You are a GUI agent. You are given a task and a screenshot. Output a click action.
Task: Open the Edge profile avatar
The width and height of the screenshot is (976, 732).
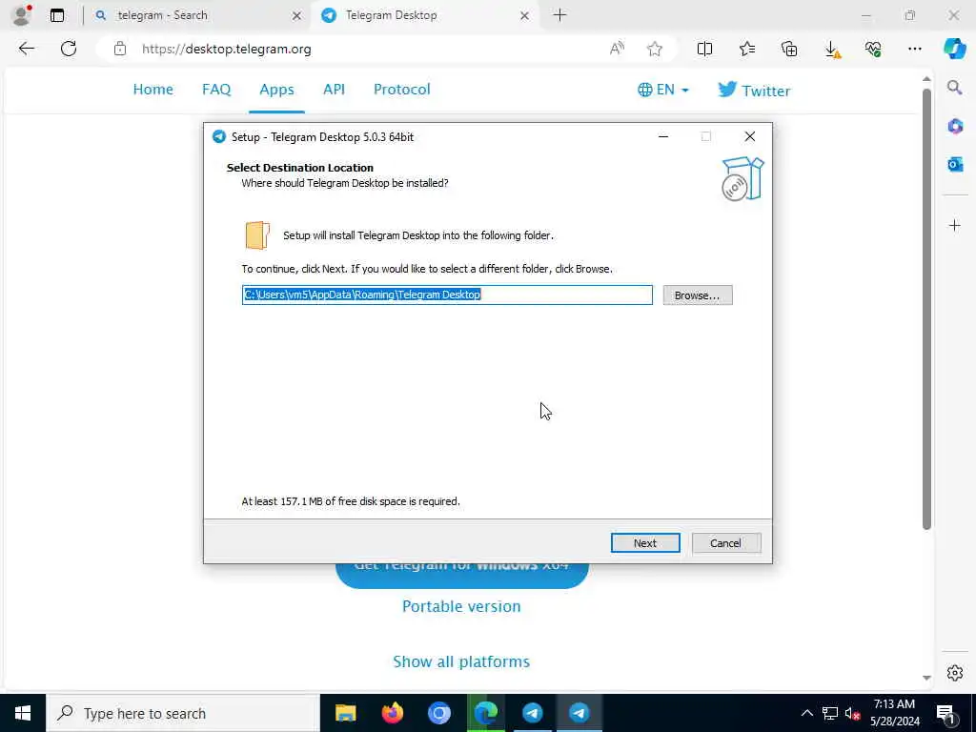[22, 15]
